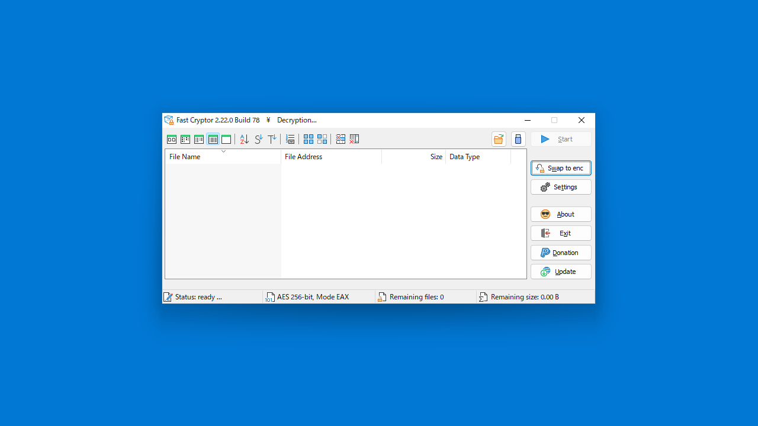Switch to large icons view mode

172,139
